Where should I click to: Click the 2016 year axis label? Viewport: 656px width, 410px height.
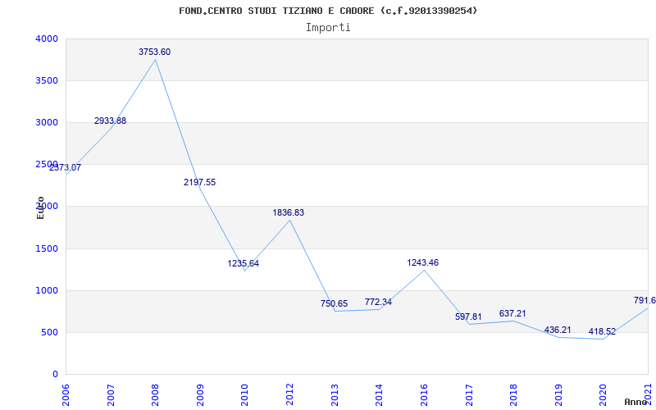pyautogui.click(x=424, y=393)
